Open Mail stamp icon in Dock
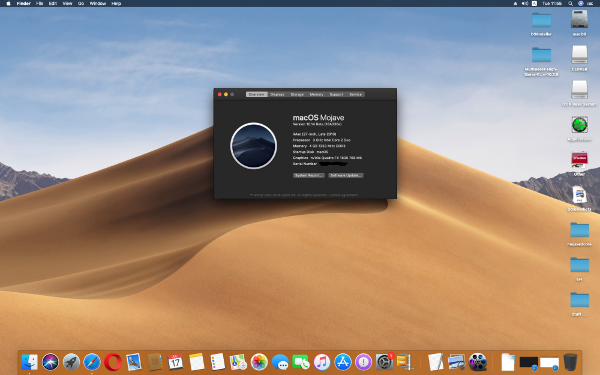This screenshot has height=375, width=600. (x=134, y=362)
